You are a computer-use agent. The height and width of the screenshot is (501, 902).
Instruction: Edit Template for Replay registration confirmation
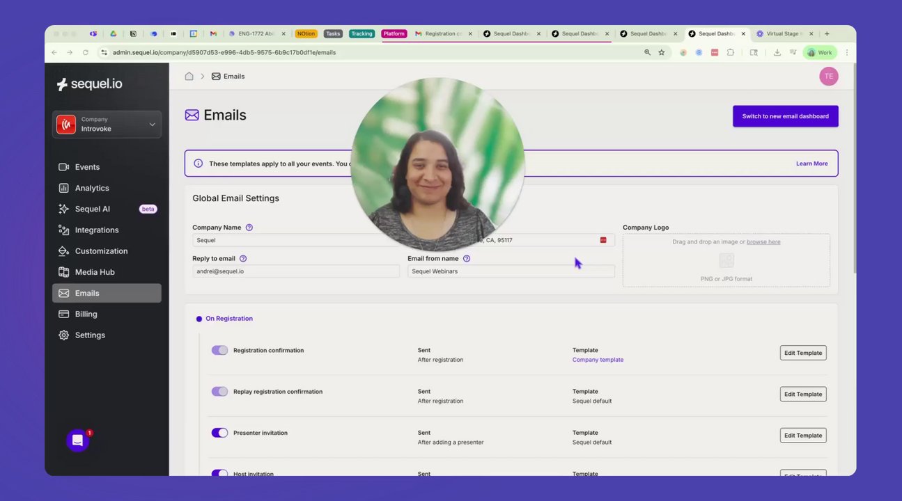click(x=803, y=394)
